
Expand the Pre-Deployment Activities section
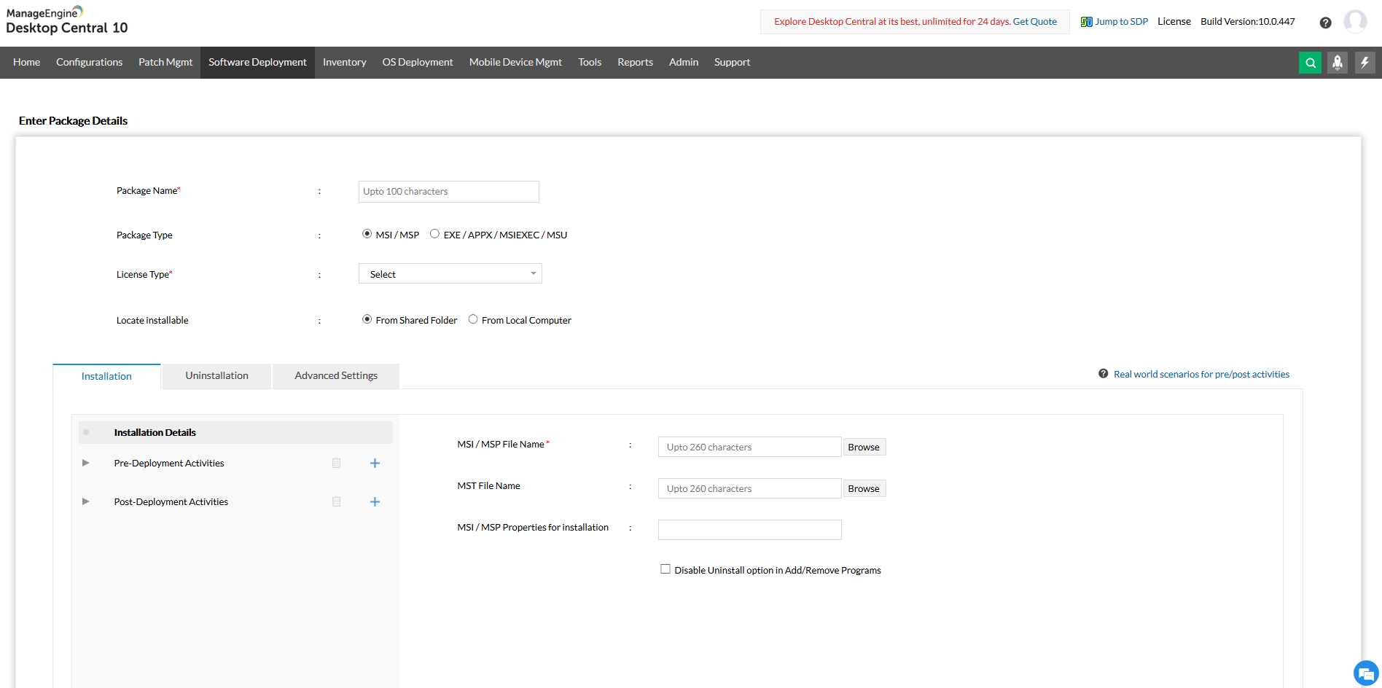(x=85, y=463)
